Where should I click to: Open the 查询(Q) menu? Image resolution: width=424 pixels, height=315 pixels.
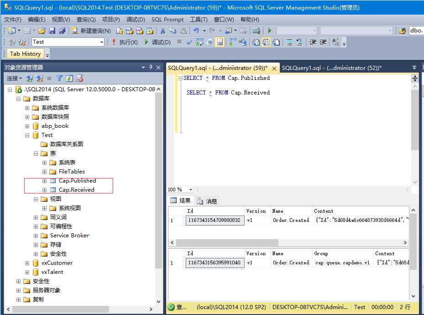86,20
